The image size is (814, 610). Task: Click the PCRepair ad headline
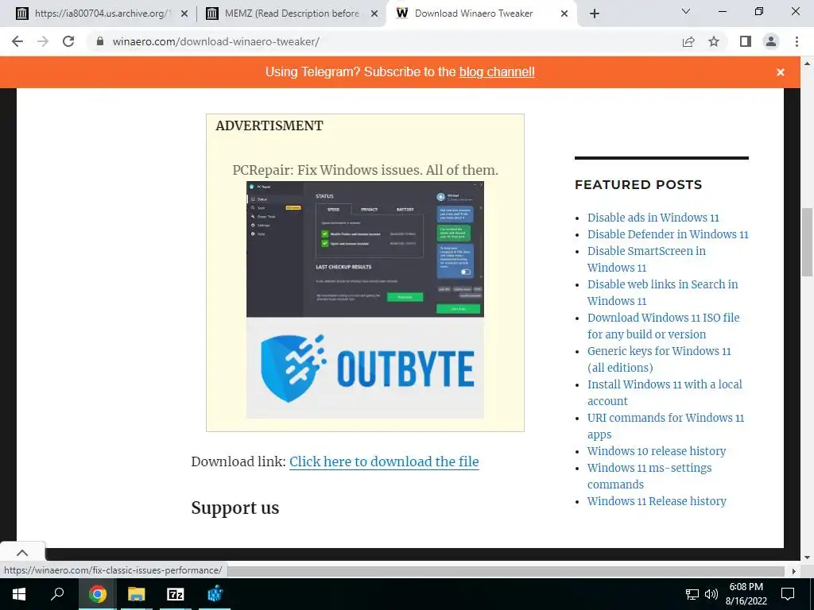click(365, 170)
